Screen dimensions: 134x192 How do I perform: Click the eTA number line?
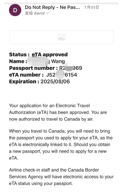point(43,75)
